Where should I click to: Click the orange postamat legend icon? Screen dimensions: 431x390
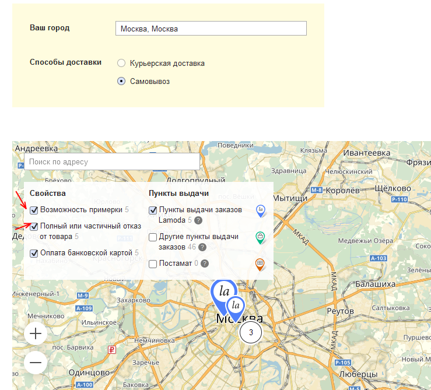point(260,265)
